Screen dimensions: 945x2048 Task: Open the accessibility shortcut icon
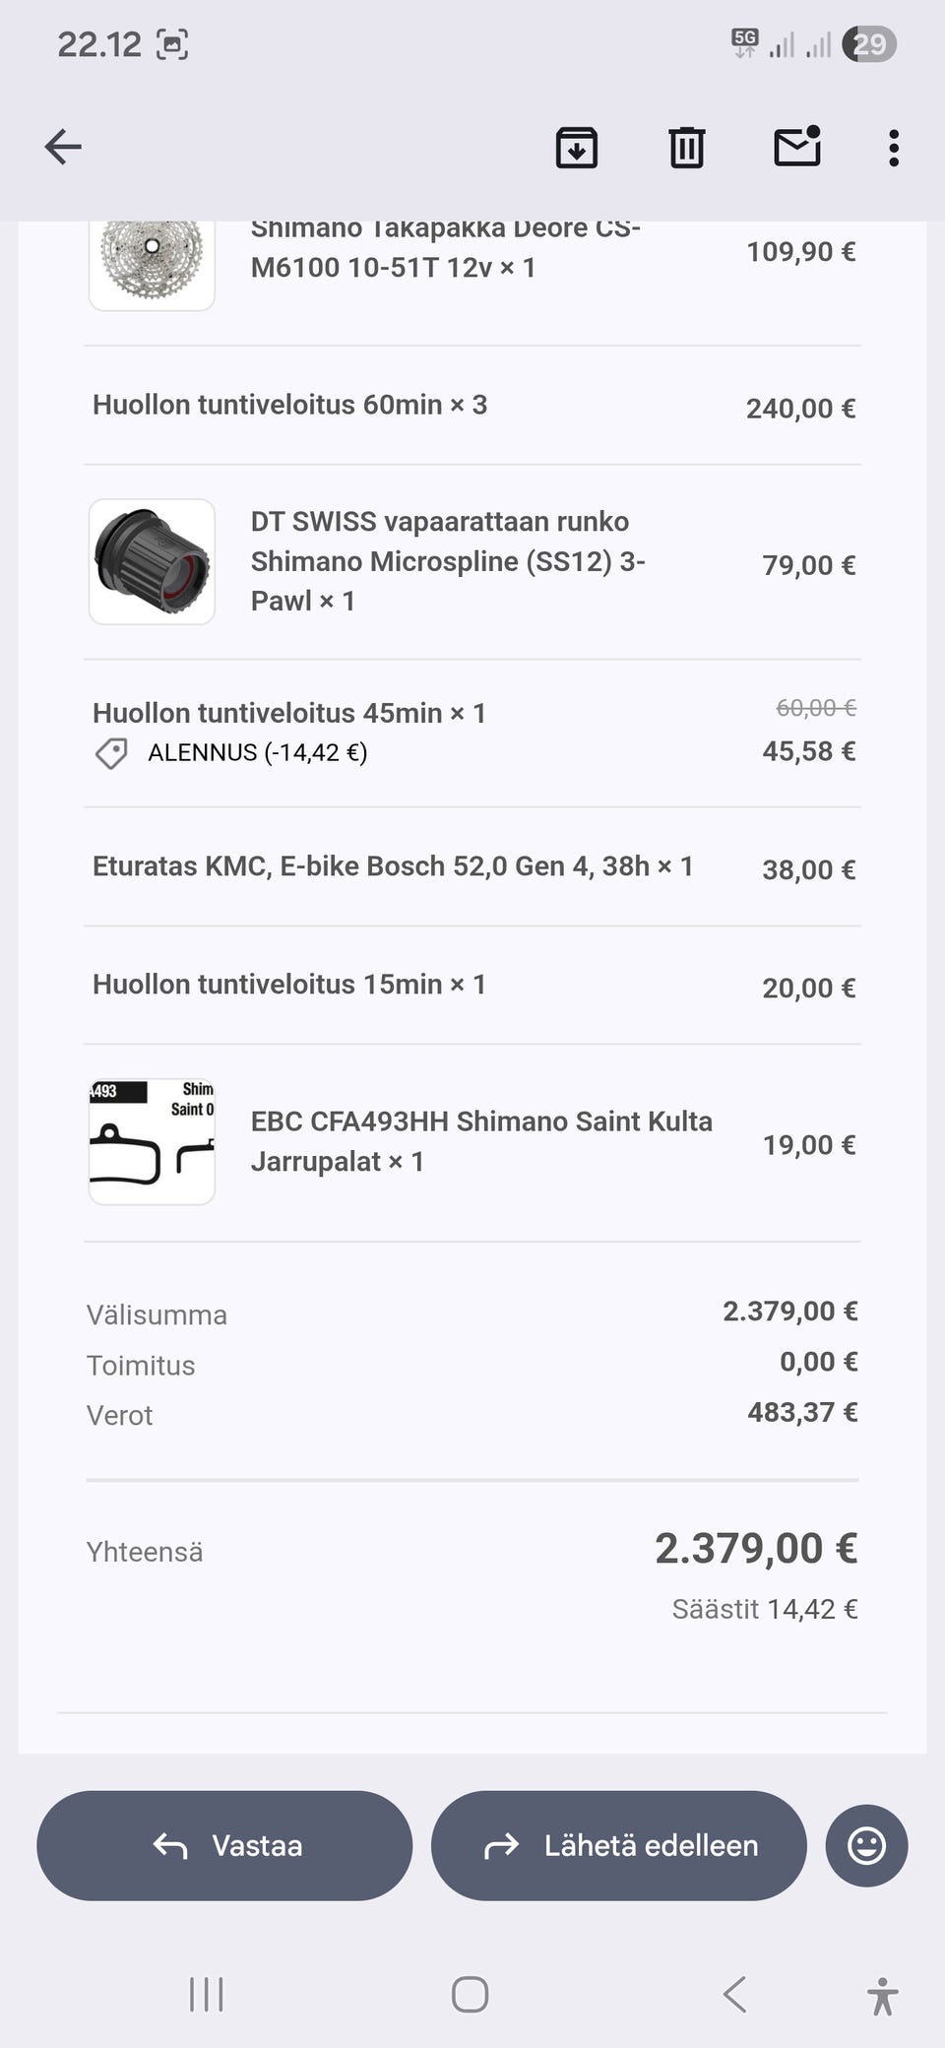882,1996
